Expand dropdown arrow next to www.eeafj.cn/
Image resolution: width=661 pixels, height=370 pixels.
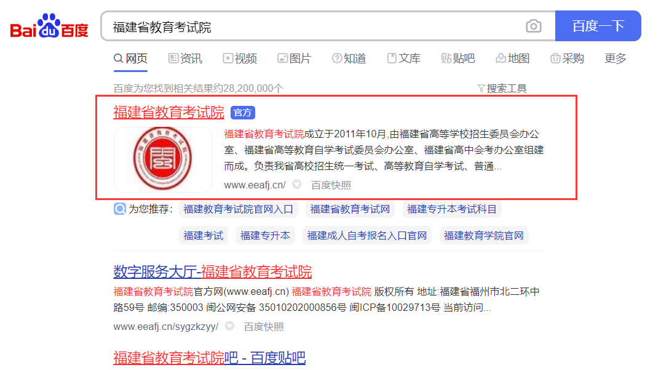tap(297, 184)
